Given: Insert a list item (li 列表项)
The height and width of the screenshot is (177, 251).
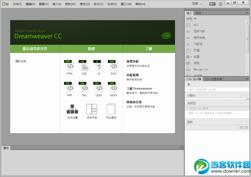Looking at the screenshot, I should (x=194, y=44).
